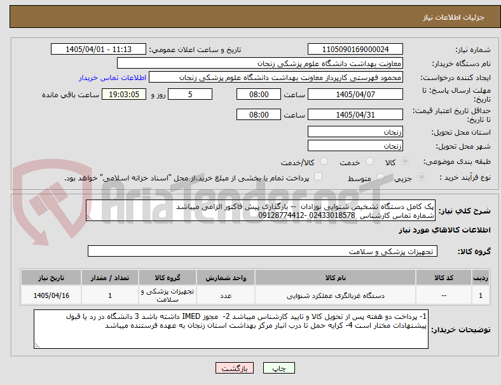The width and height of the screenshot is (501, 385).
Task: Click the تاریخ نیاز column header
Action: coord(51,278)
